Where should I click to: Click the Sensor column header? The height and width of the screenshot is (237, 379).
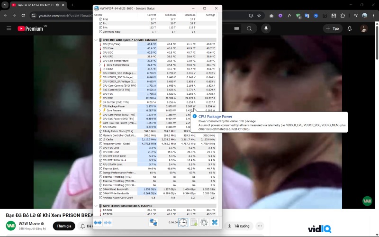[x=115, y=15]
